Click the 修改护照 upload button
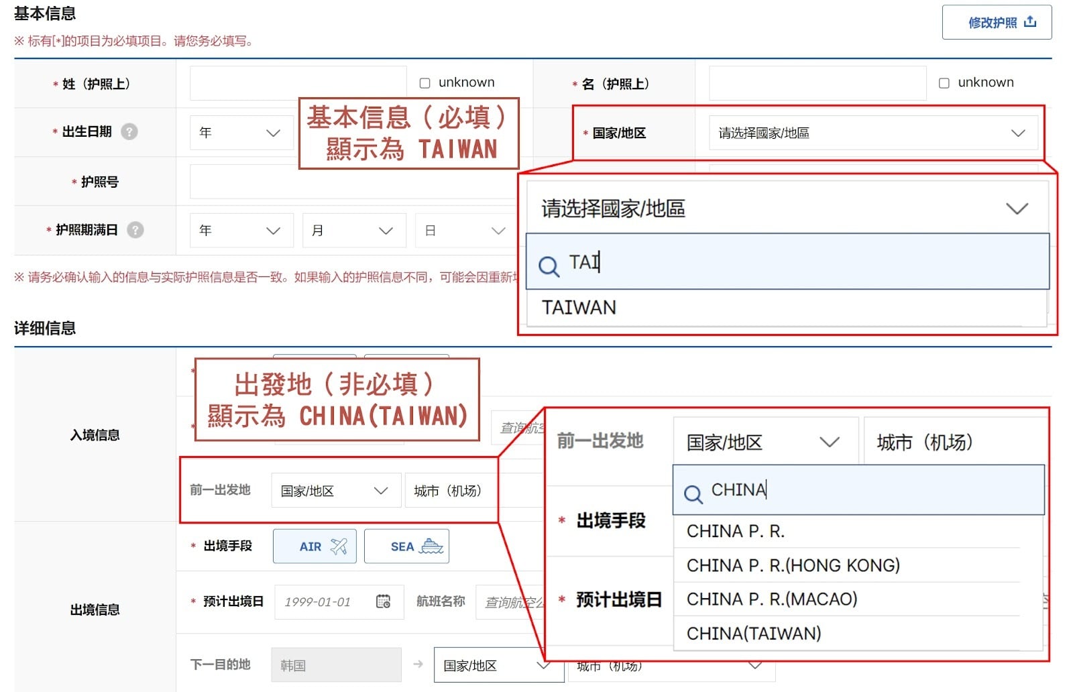 (997, 23)
